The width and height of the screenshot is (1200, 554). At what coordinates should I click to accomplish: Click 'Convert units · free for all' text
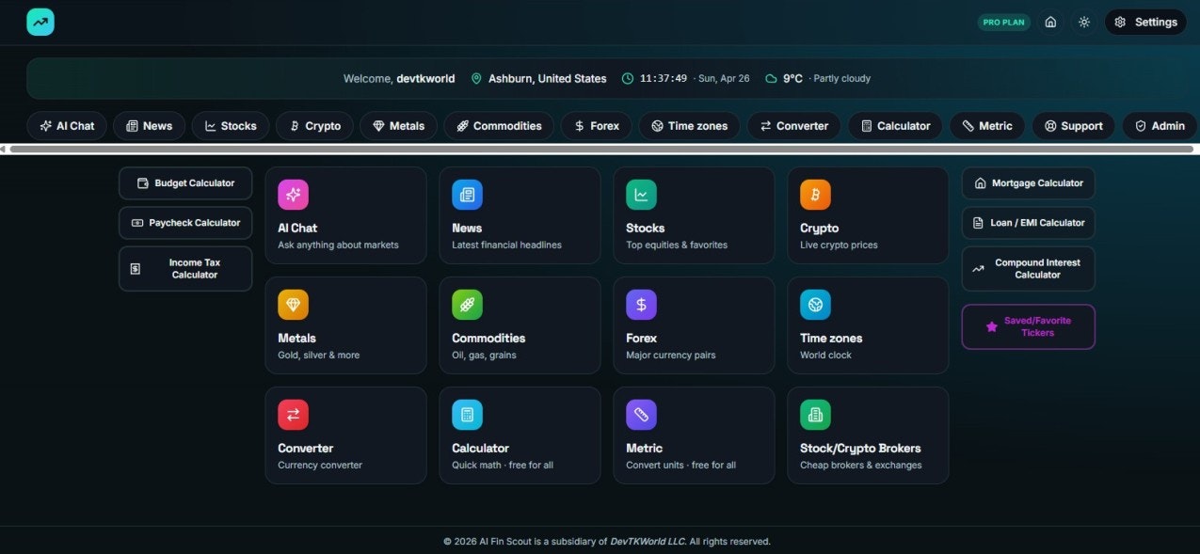click(680, 466)
